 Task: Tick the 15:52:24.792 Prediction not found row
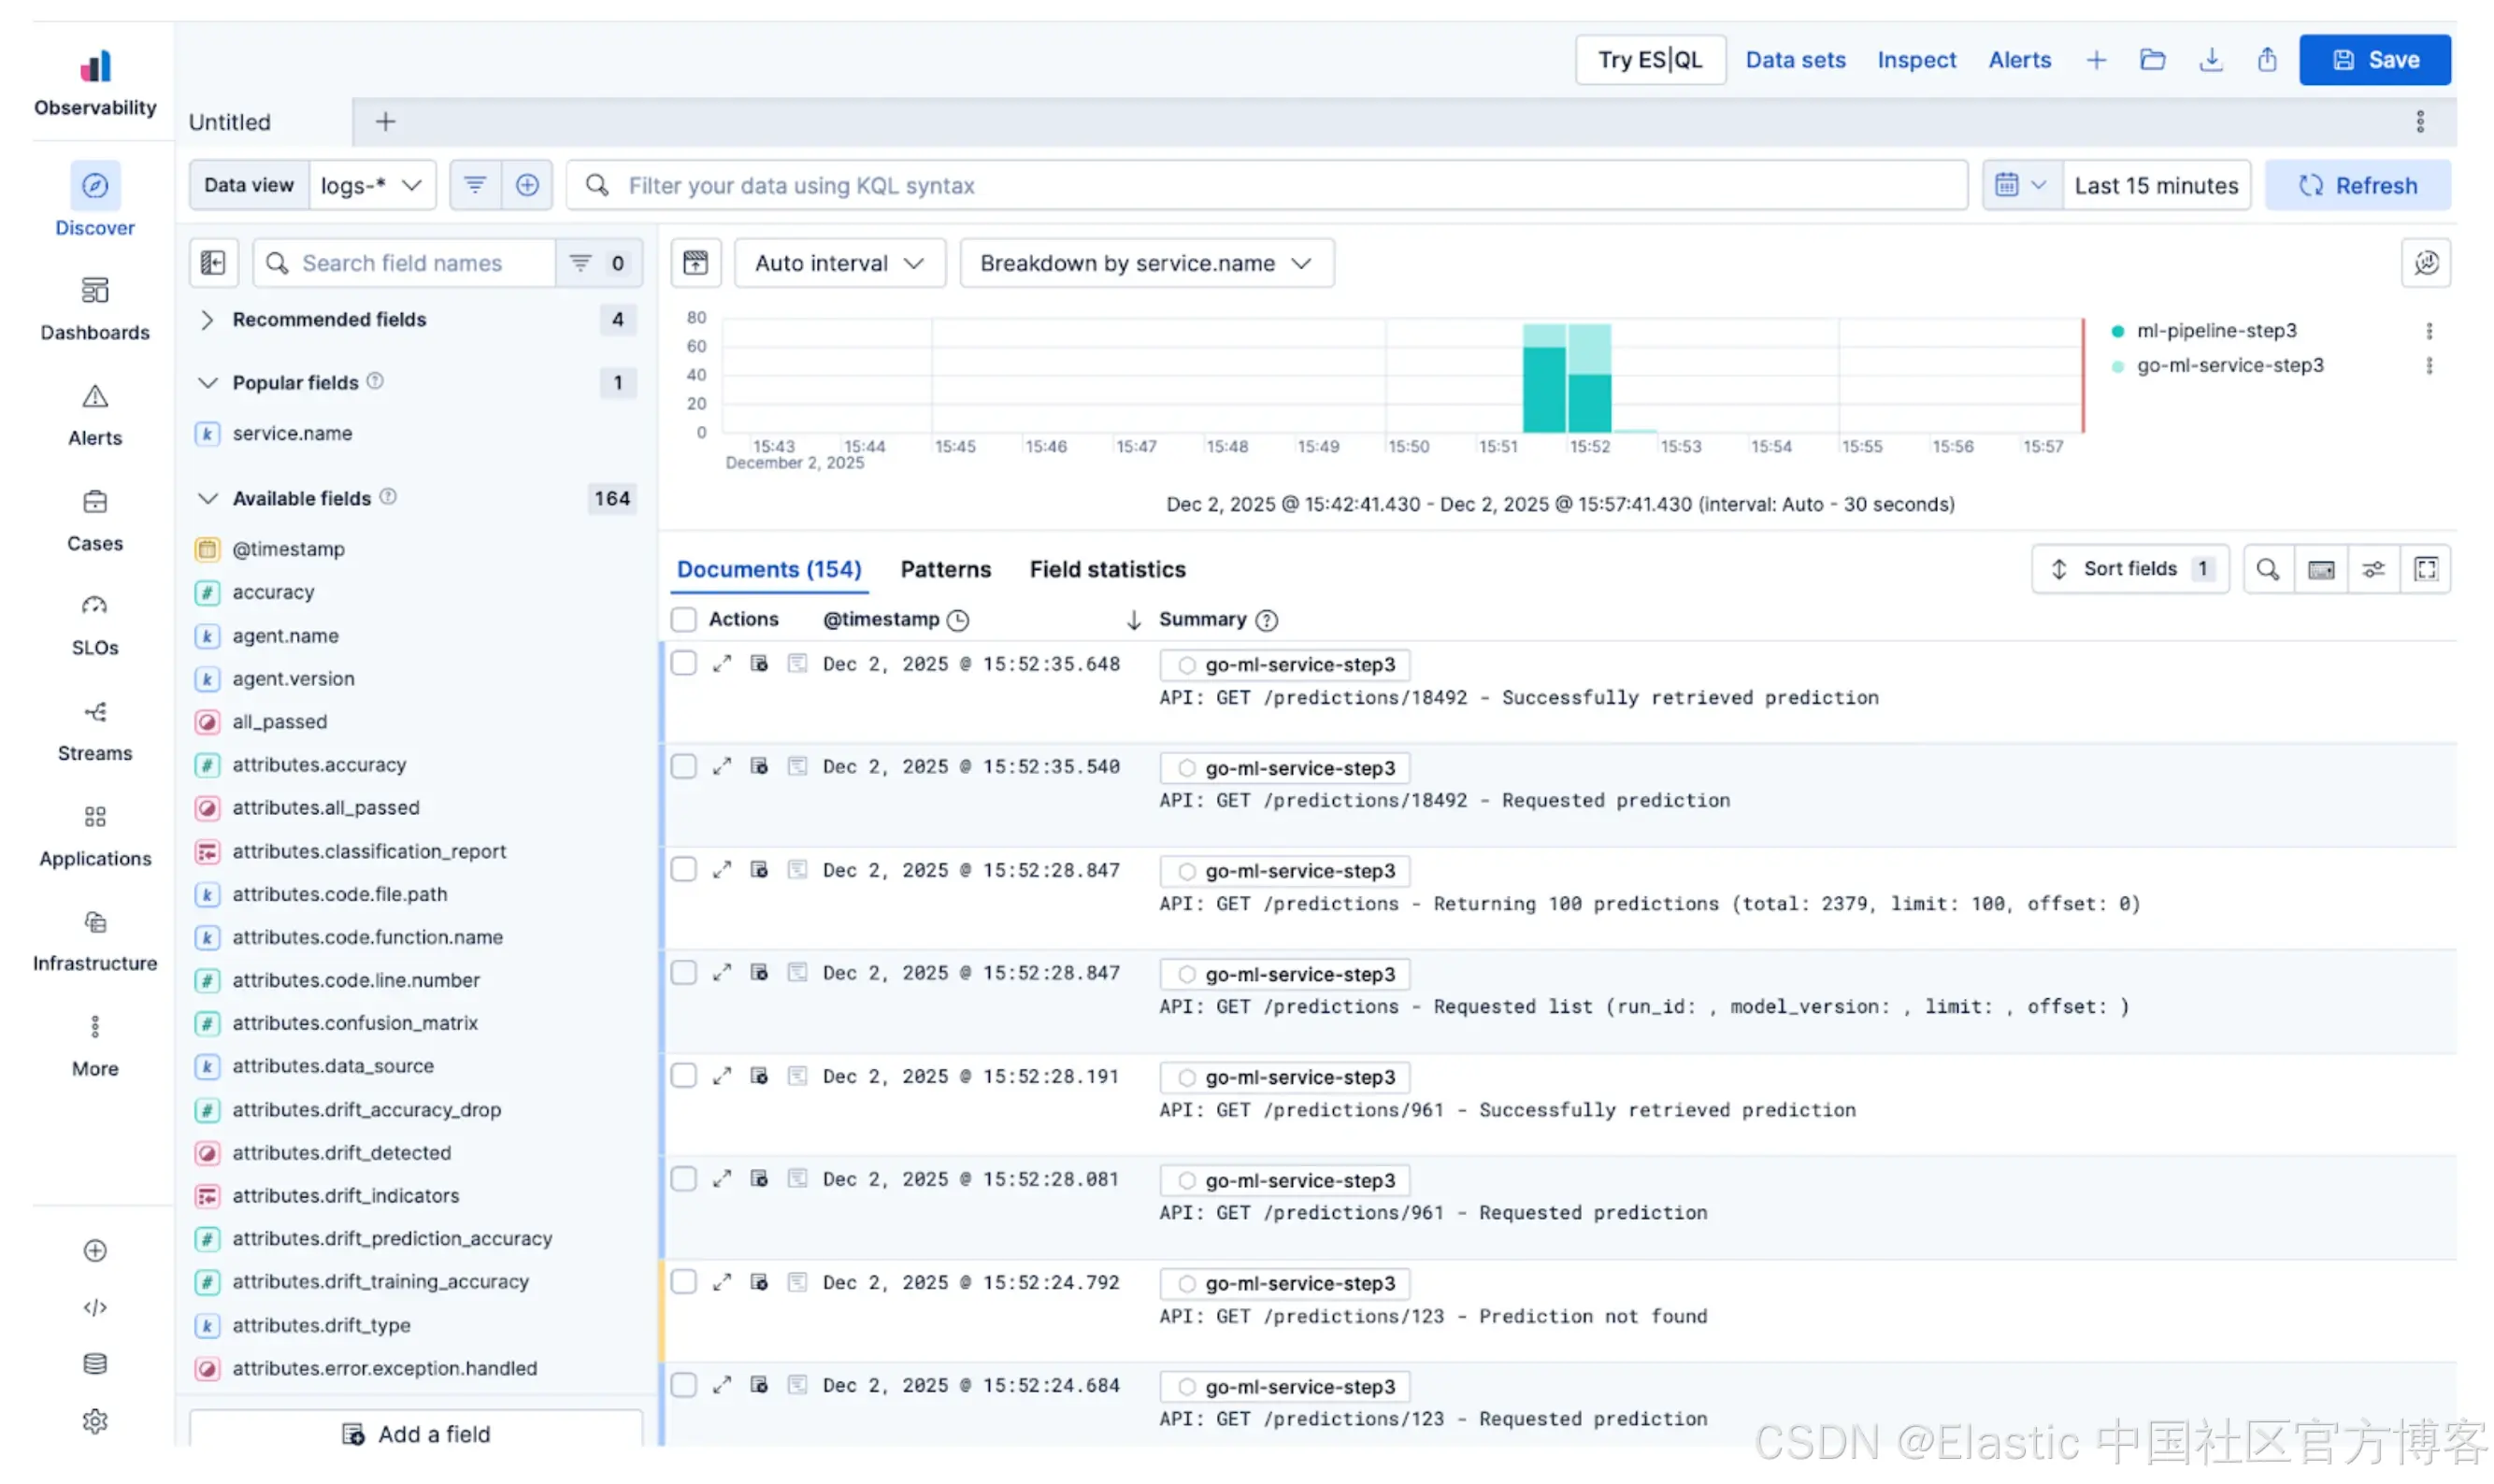(x=684, y=1282)
